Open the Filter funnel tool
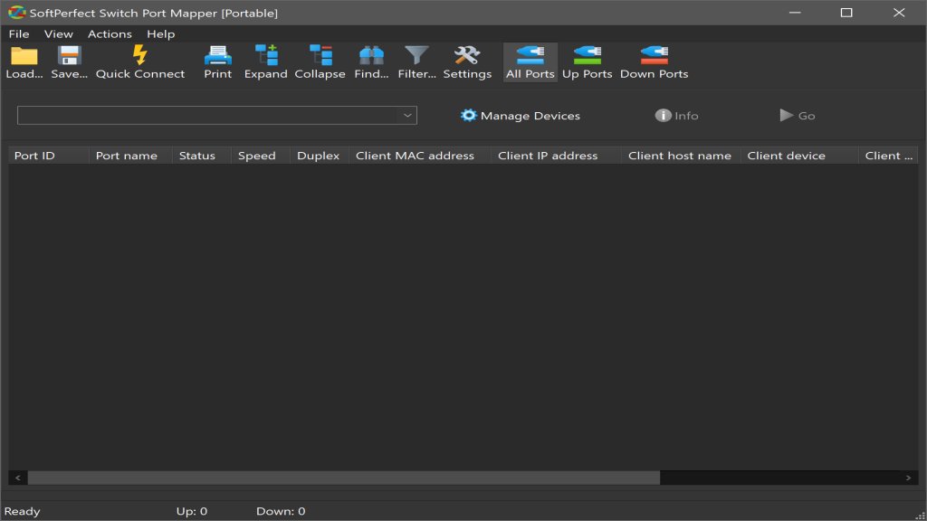927x521 pixels. (416, 62)
